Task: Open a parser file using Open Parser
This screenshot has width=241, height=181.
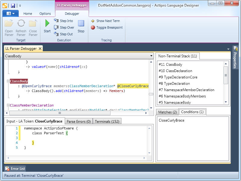Action: click(x=9, y=27)
